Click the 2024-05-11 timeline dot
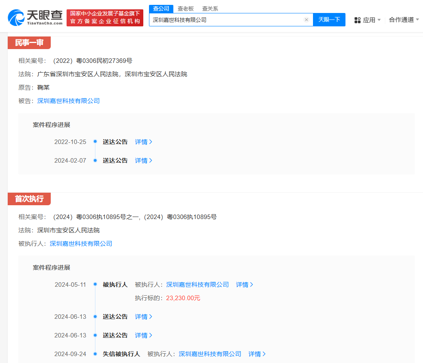This screenshot has width=423, height=363. click(x=95, y=284)
